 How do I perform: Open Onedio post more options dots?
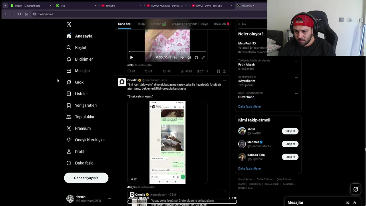pyautogui.click(x=224, y=80)
